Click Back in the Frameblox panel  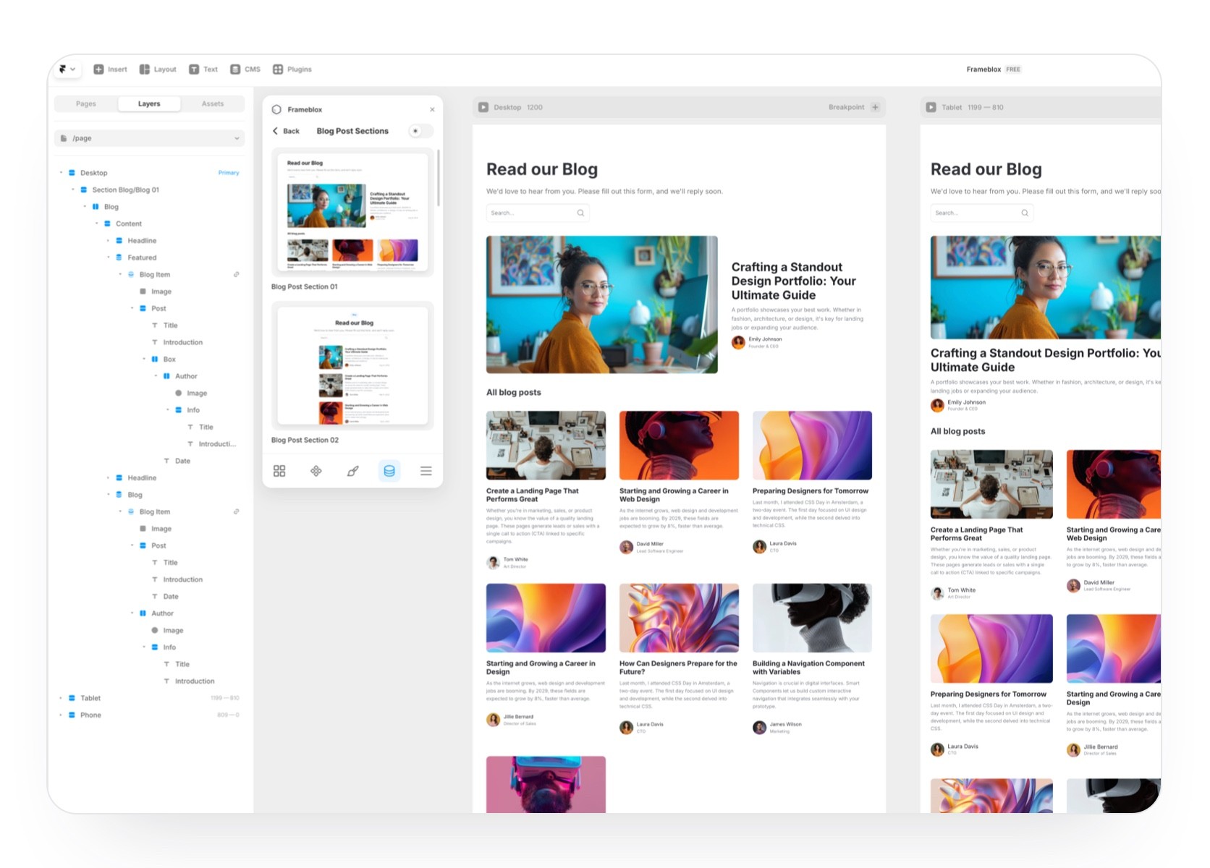click(x=287, y=131)
